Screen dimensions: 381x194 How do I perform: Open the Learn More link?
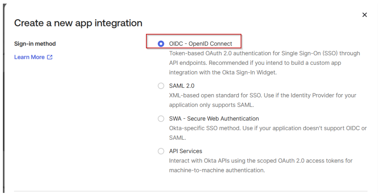(x=29, y=57)
